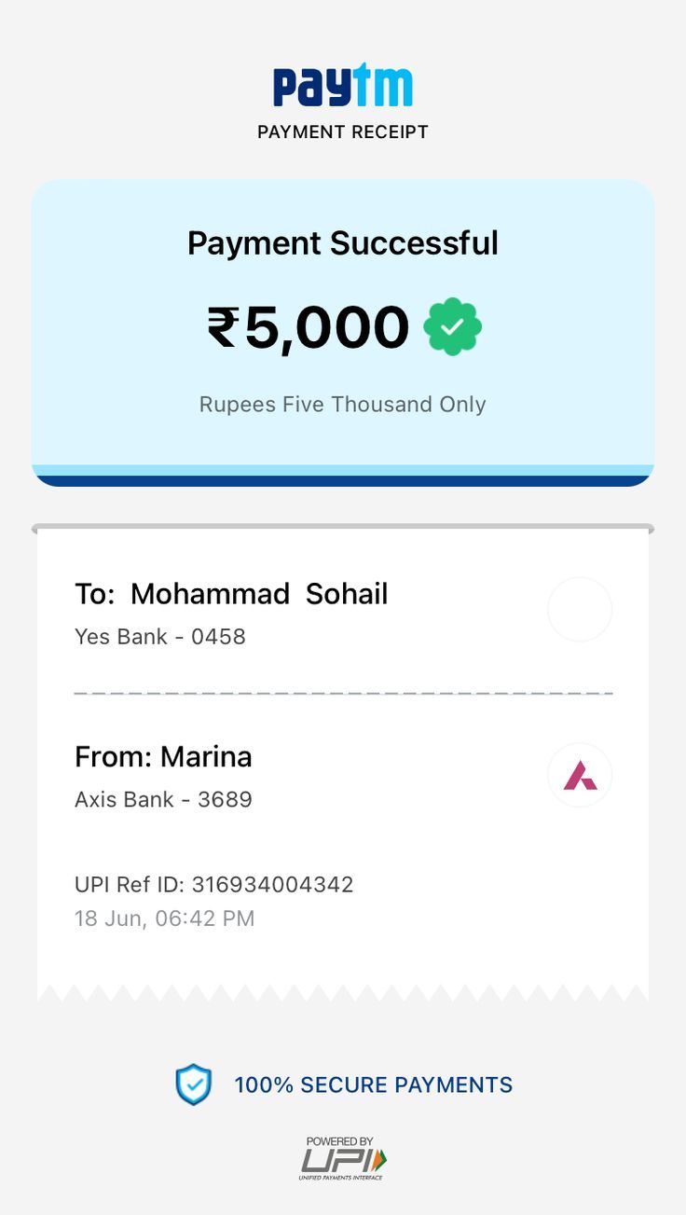
Task: Click sender name Marina
Action: pyautogui.click(x=206, y=756)
